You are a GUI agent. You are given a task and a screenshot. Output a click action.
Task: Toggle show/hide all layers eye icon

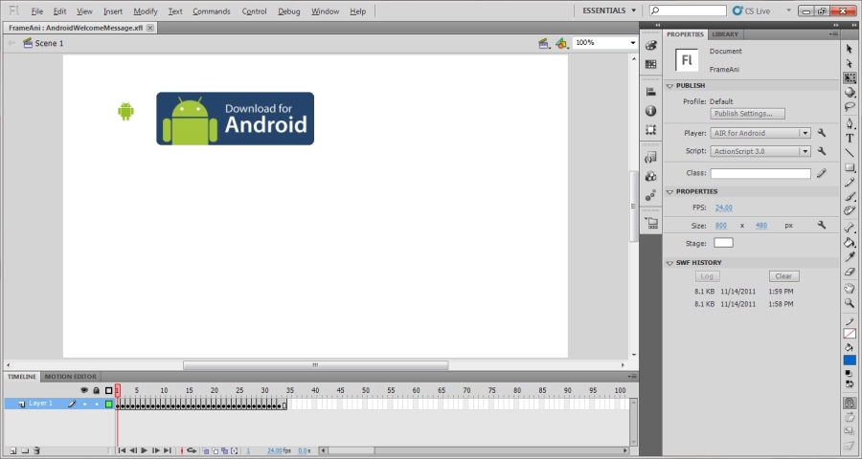[x=84, y=390]
